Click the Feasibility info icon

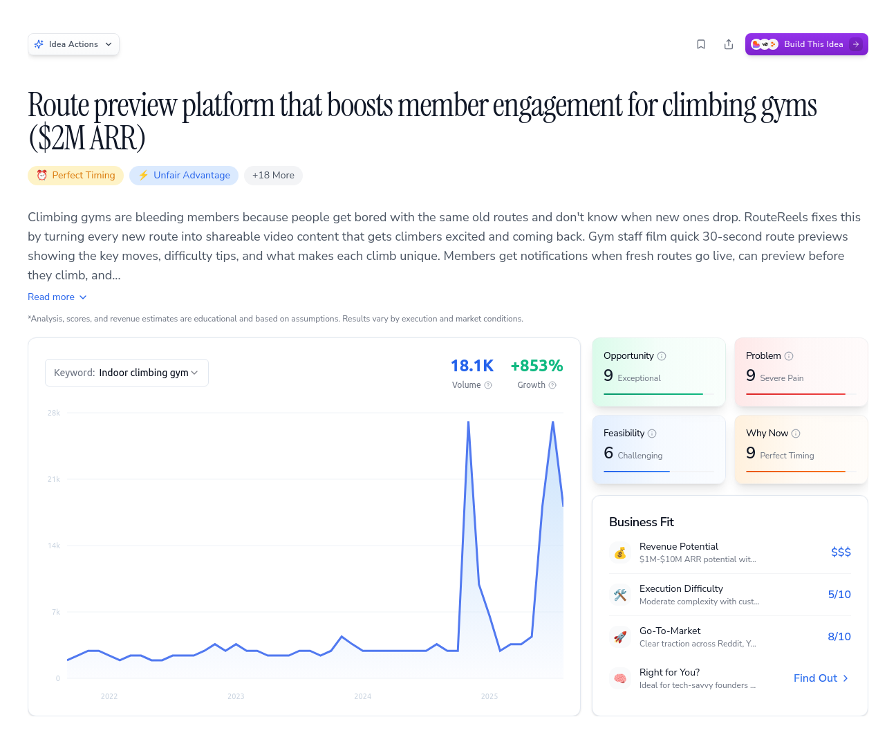tap(653, 433)
